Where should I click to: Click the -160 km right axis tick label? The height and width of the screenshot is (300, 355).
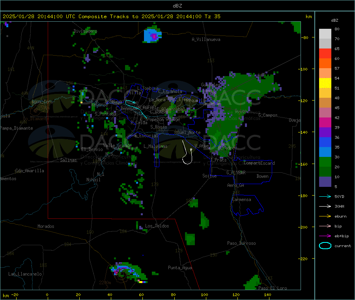(303, 164)
